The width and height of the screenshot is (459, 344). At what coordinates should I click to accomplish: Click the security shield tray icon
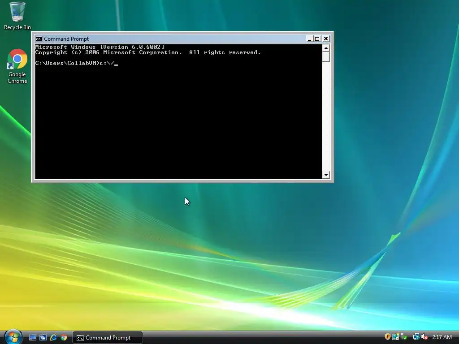tap(387, 337)
